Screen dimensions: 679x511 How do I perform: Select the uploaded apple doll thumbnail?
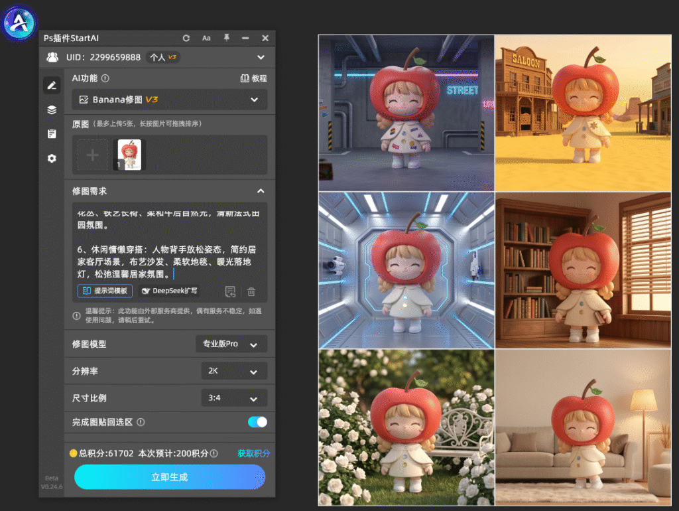(x=129, y=155)
